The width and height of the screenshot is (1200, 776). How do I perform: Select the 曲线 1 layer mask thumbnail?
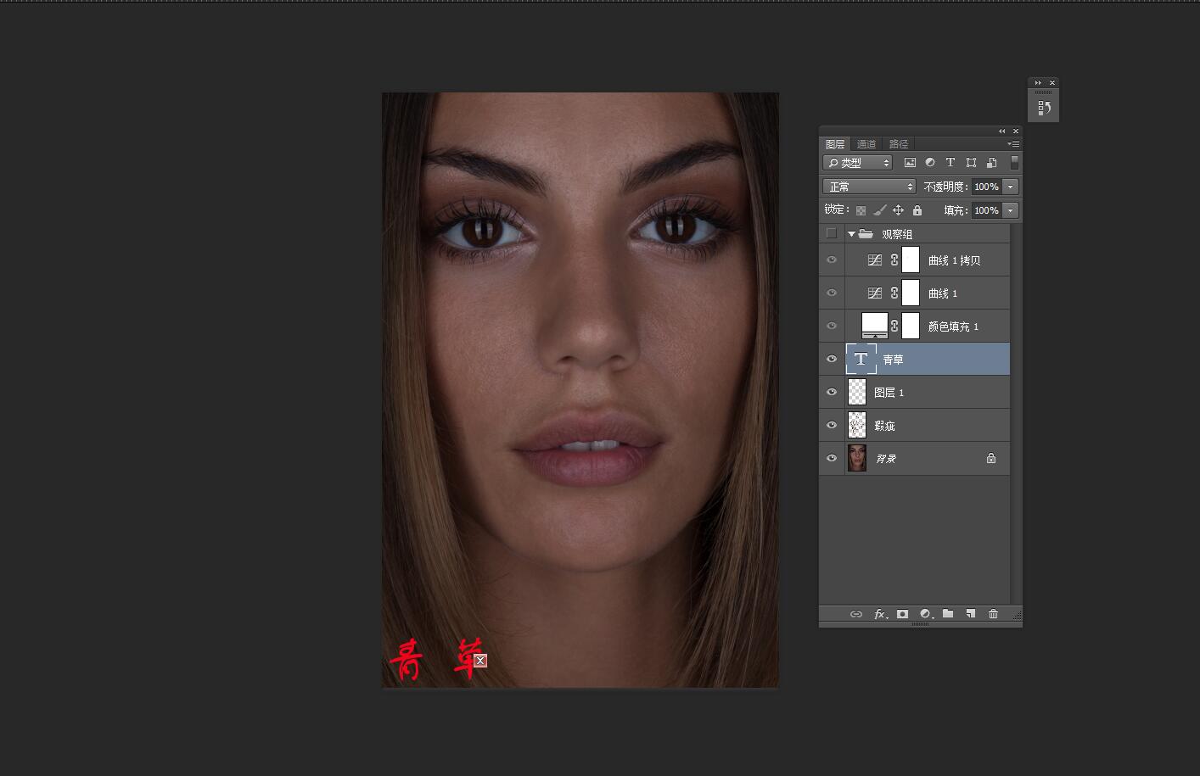pyautogui.click(x=910, y=293)
